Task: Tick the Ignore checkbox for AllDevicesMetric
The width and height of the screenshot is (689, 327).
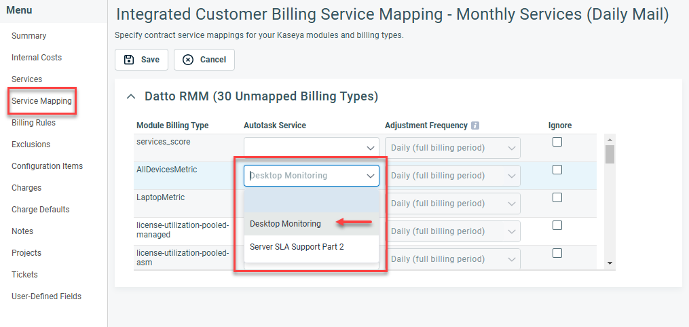Action: point(557,170)
